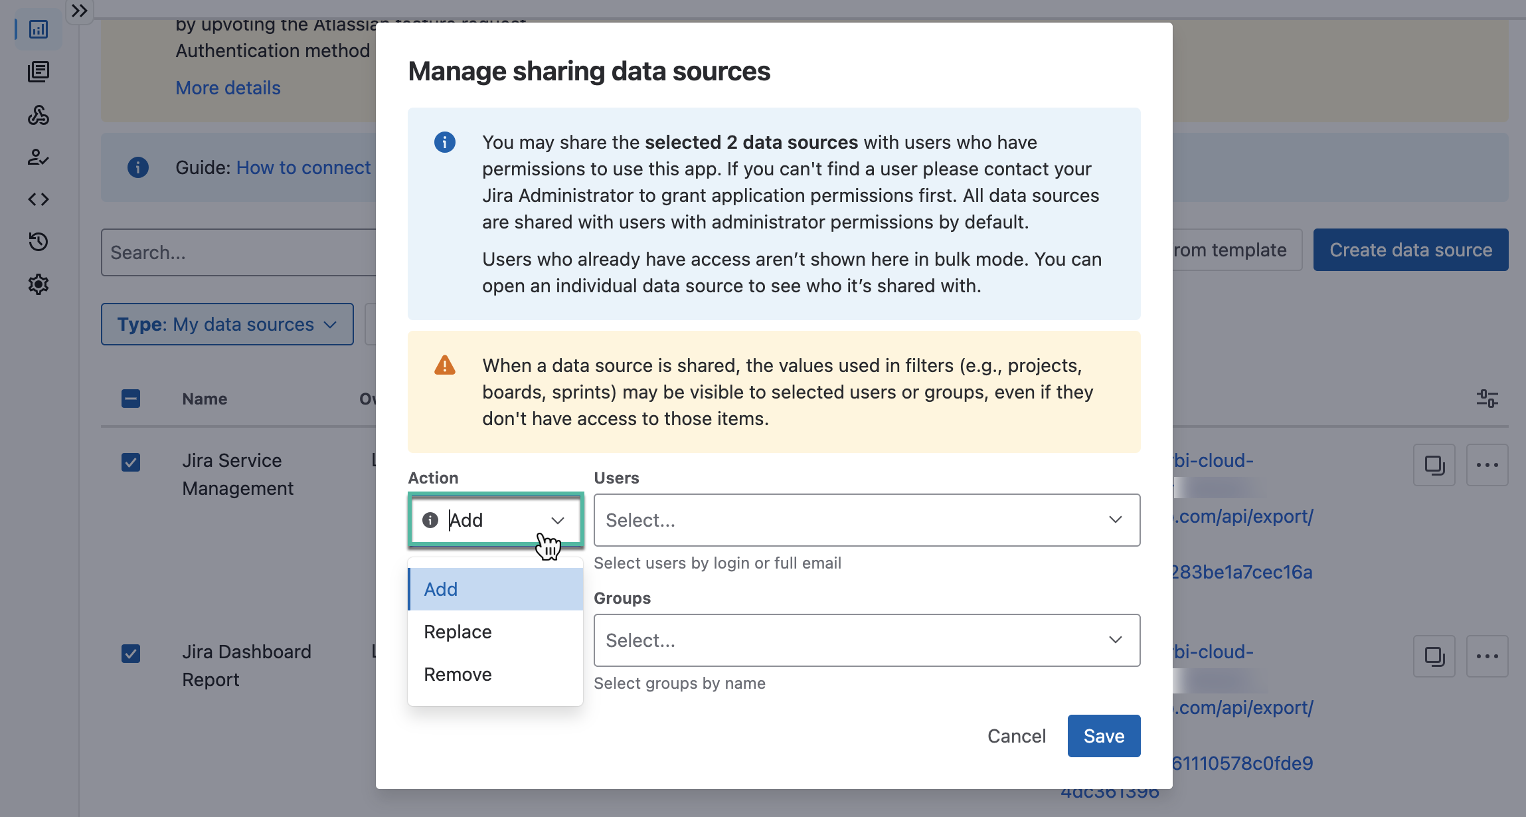This screenshot has width=1526, height=817.
Task: Click the user permissions sidebar icon
Action: [39, 157]
